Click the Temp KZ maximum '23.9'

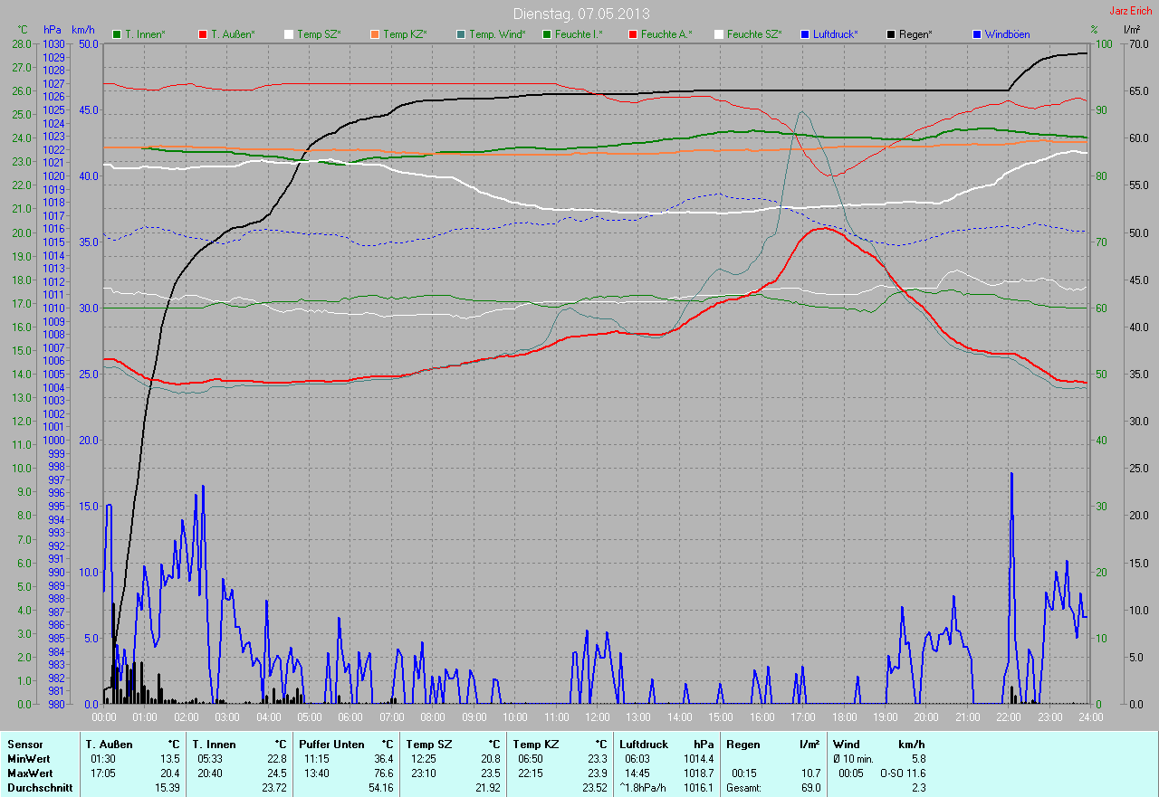click(597, 773)
